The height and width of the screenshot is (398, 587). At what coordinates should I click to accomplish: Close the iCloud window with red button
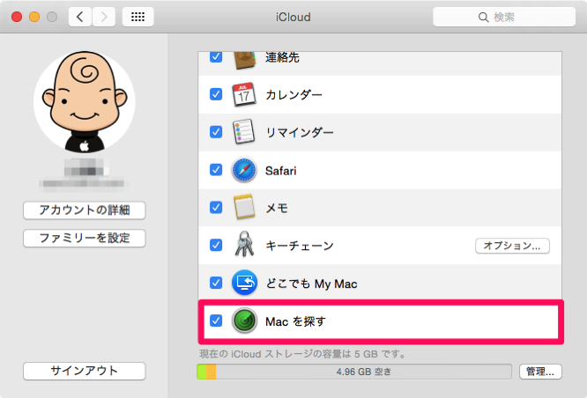pyautogui.click(x=17, y=17)
